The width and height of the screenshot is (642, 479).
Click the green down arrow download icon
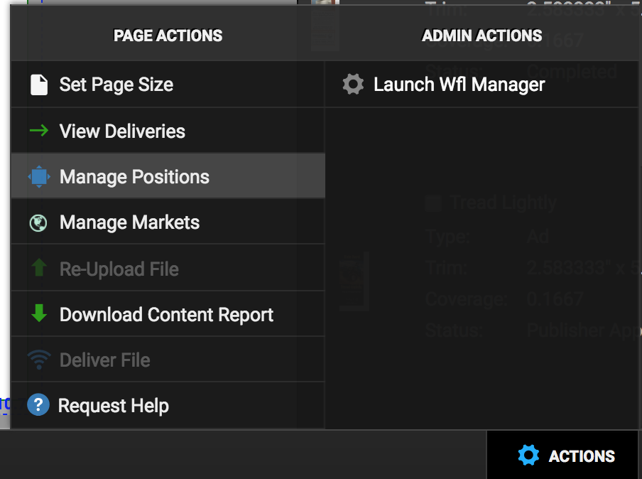(x=39, y=314)
